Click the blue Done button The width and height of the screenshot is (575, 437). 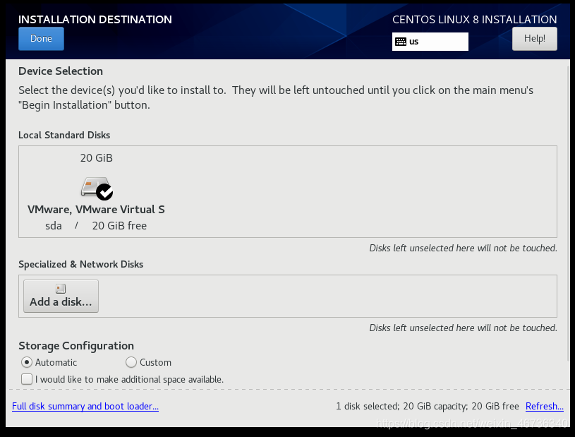tap(41, 39)
